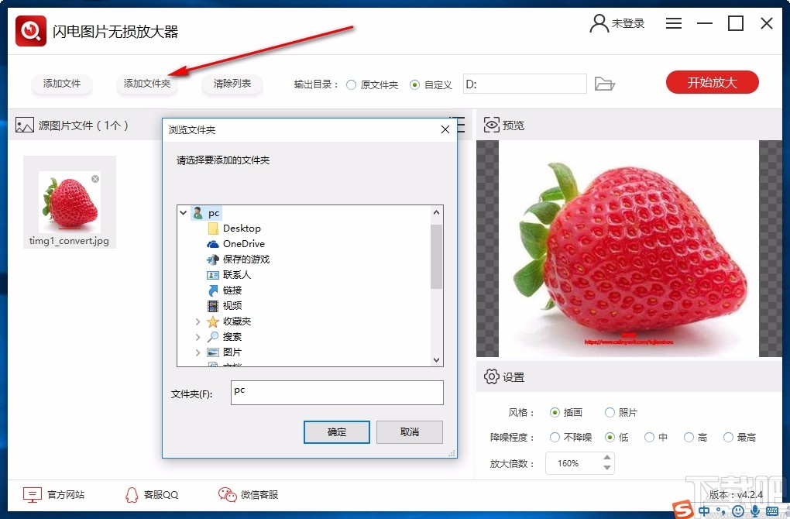Expand the 图片 tree node
The image size is (790, 519).
(x=197, y=352)
